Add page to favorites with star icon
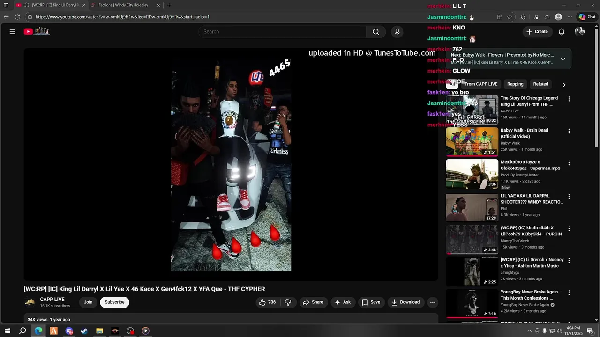The width and height of the screenshot is (600, 337). (510, 17)
